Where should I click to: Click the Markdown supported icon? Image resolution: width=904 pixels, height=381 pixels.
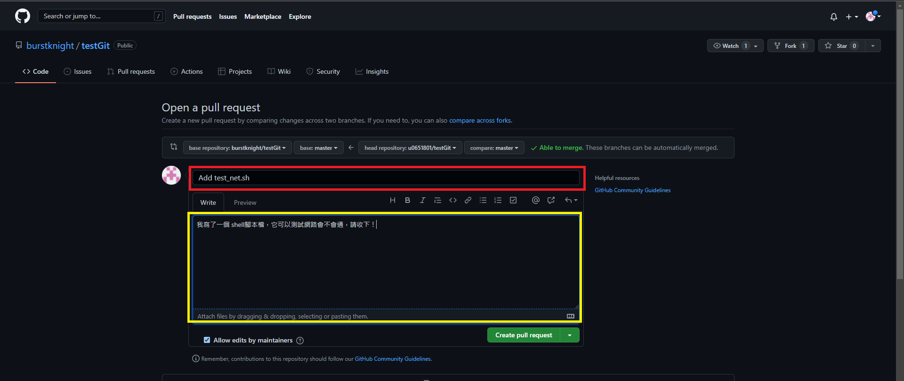(571, 316)
